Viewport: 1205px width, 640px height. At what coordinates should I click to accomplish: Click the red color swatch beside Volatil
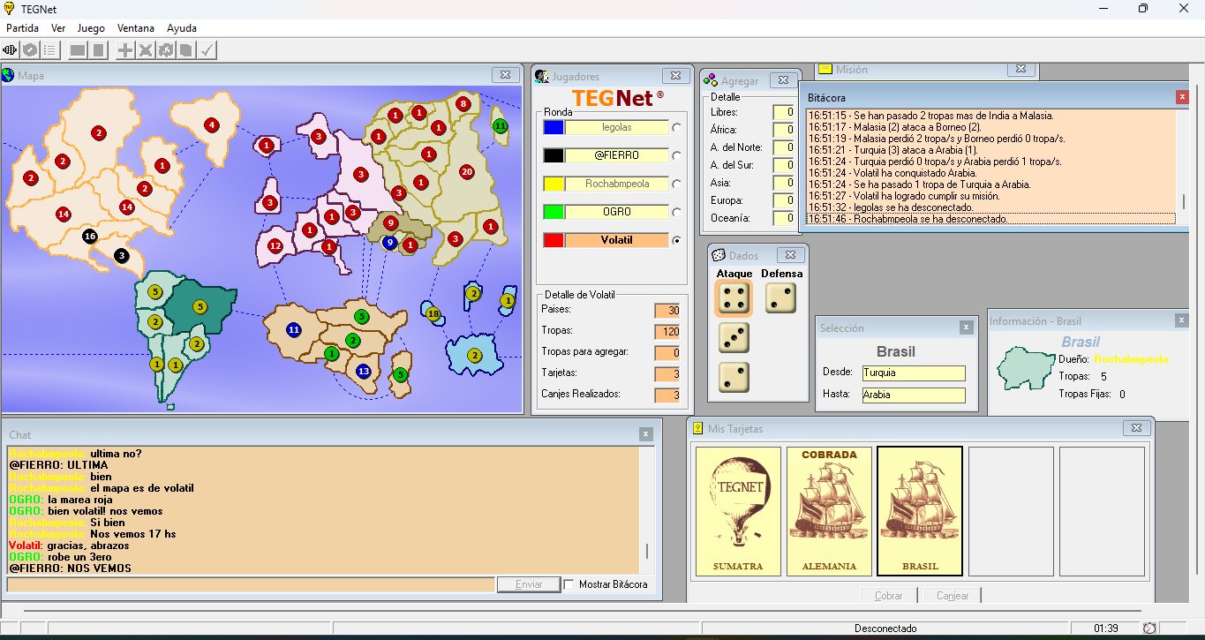pyautogui.click(x=554, y=240)
